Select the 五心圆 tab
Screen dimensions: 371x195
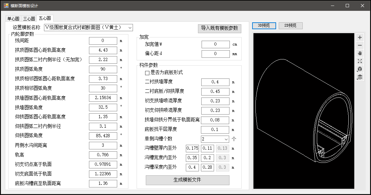coord(45,18)
